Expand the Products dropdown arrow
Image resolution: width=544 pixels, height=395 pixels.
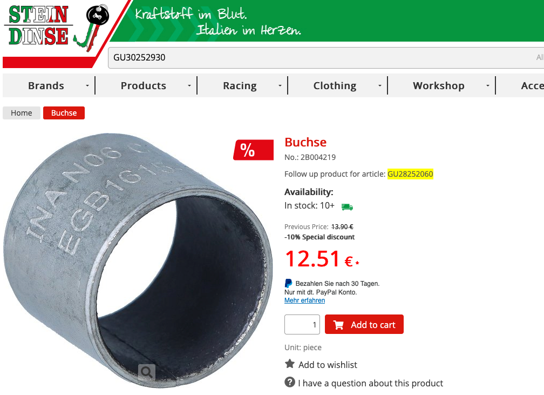click(x=189, y=85)
